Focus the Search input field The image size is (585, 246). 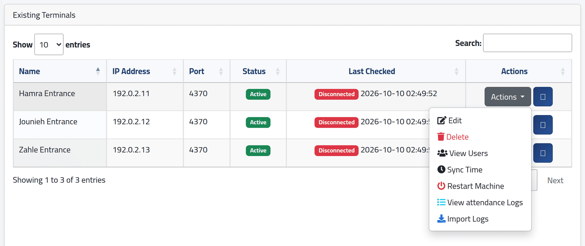point(528,43)
